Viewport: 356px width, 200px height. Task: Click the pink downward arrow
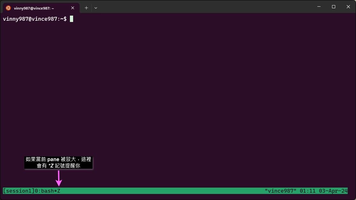[58, 178]
